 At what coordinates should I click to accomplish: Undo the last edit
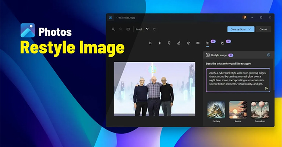pos(147,29)
